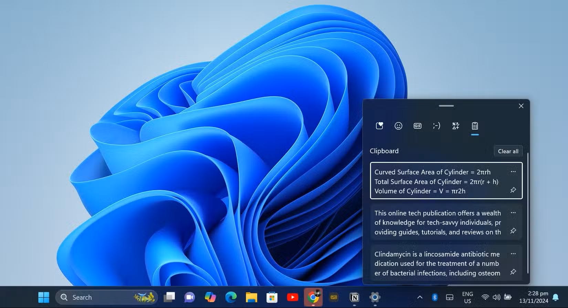Image resolution: width=568 pixels, height=308 pixels.
Task: Pin the Clindamycin clipboard item
Action: coord(513,272)
